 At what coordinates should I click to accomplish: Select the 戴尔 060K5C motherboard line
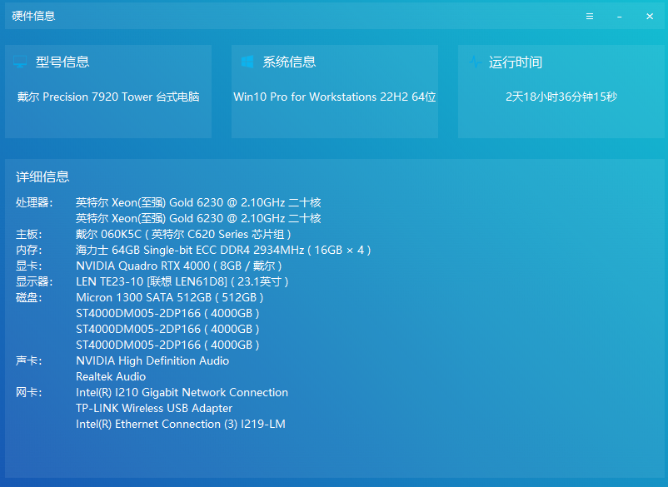tap(183, 234)
